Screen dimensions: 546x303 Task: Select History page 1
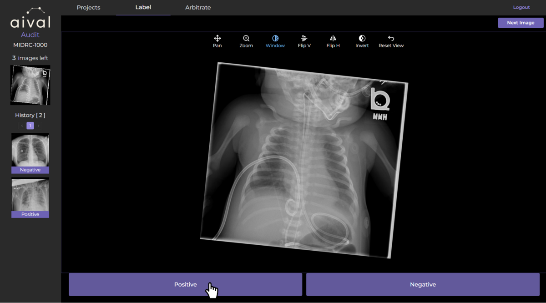[30, 126]
